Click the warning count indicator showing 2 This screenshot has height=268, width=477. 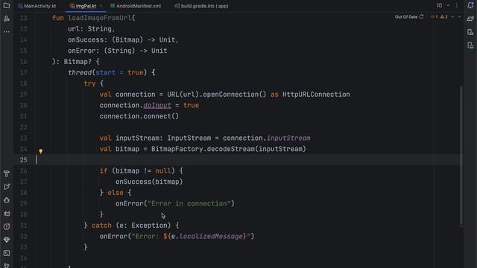(444, 16)
